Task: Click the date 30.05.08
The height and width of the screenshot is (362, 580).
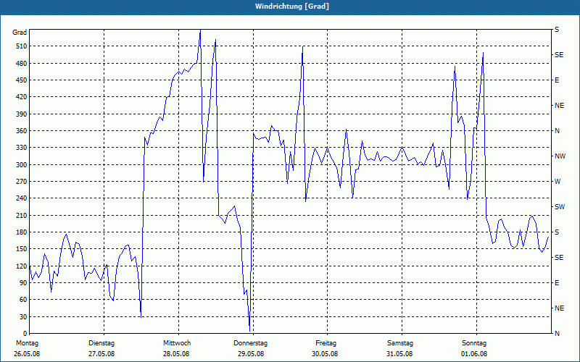Action: coord(324,354)
